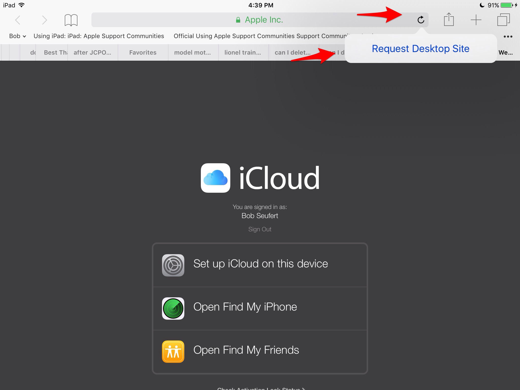
Task: Click the iCloud Settings gear icon
Action: pos(173,265)
